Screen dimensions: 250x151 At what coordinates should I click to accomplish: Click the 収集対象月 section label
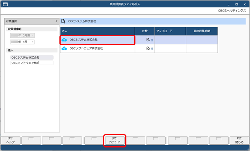point(15,29)
